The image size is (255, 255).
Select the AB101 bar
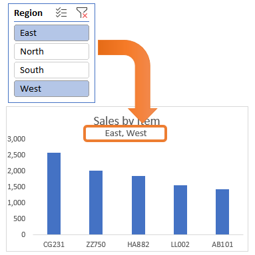point(222,212)
